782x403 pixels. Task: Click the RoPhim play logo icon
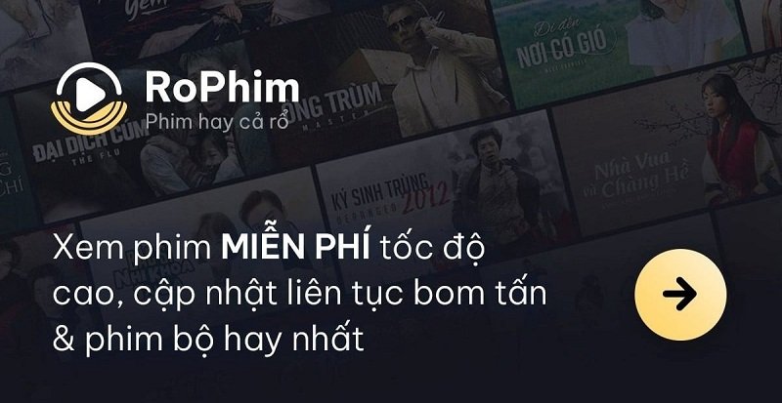(89, 99)
